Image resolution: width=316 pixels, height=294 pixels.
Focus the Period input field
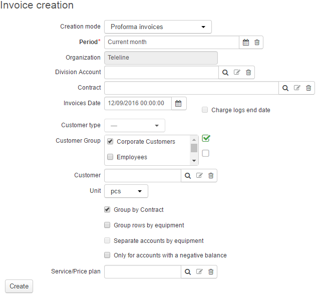point(172,42)
